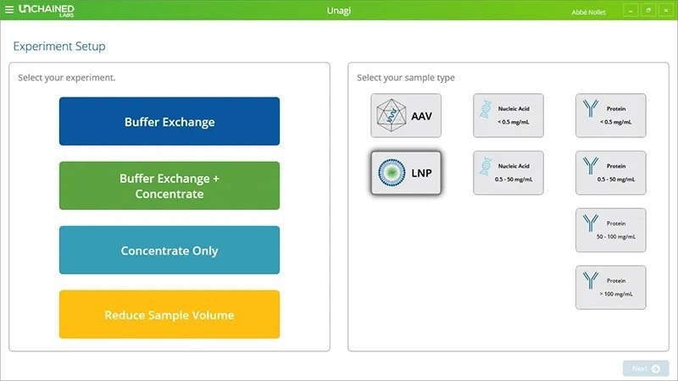Select the AAV capsid icon
Image resolution: width=678 pixels, height=381 pixels.
[392, 116]
